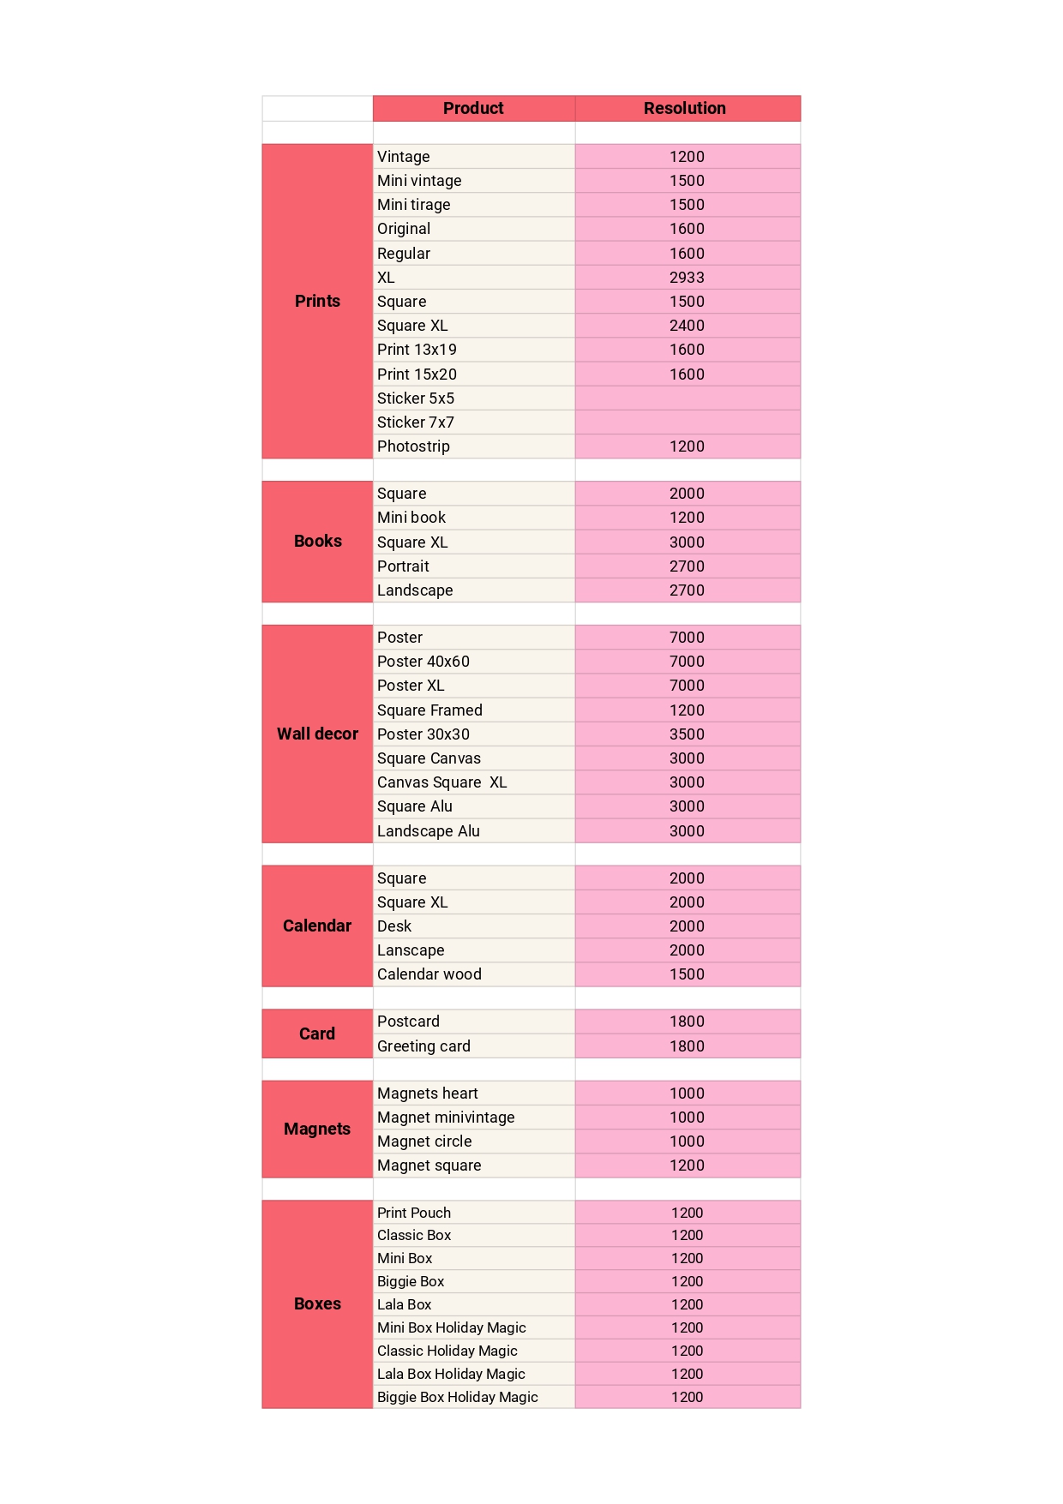1063x1504 pixels.
Task: Select the Calendar category cell
Action: [317, 926]
